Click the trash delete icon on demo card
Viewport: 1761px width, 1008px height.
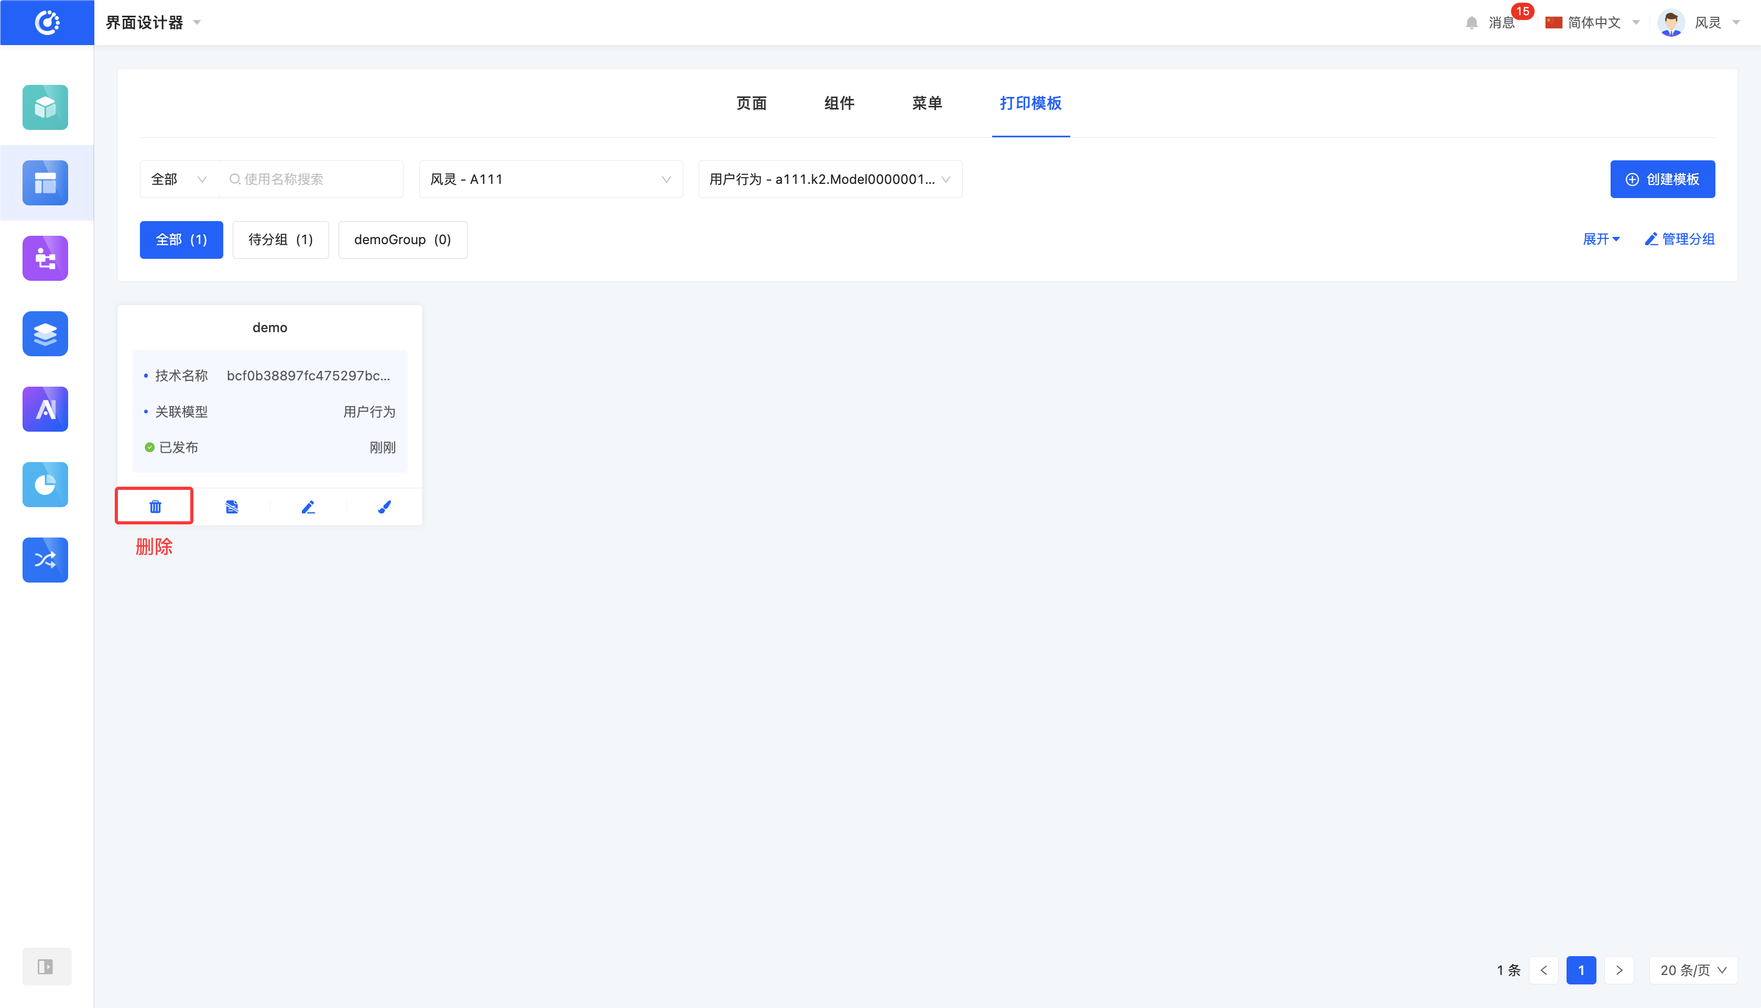155,507
